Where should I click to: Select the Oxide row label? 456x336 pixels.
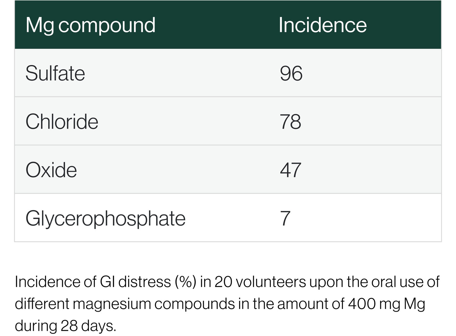pos(51,170)
